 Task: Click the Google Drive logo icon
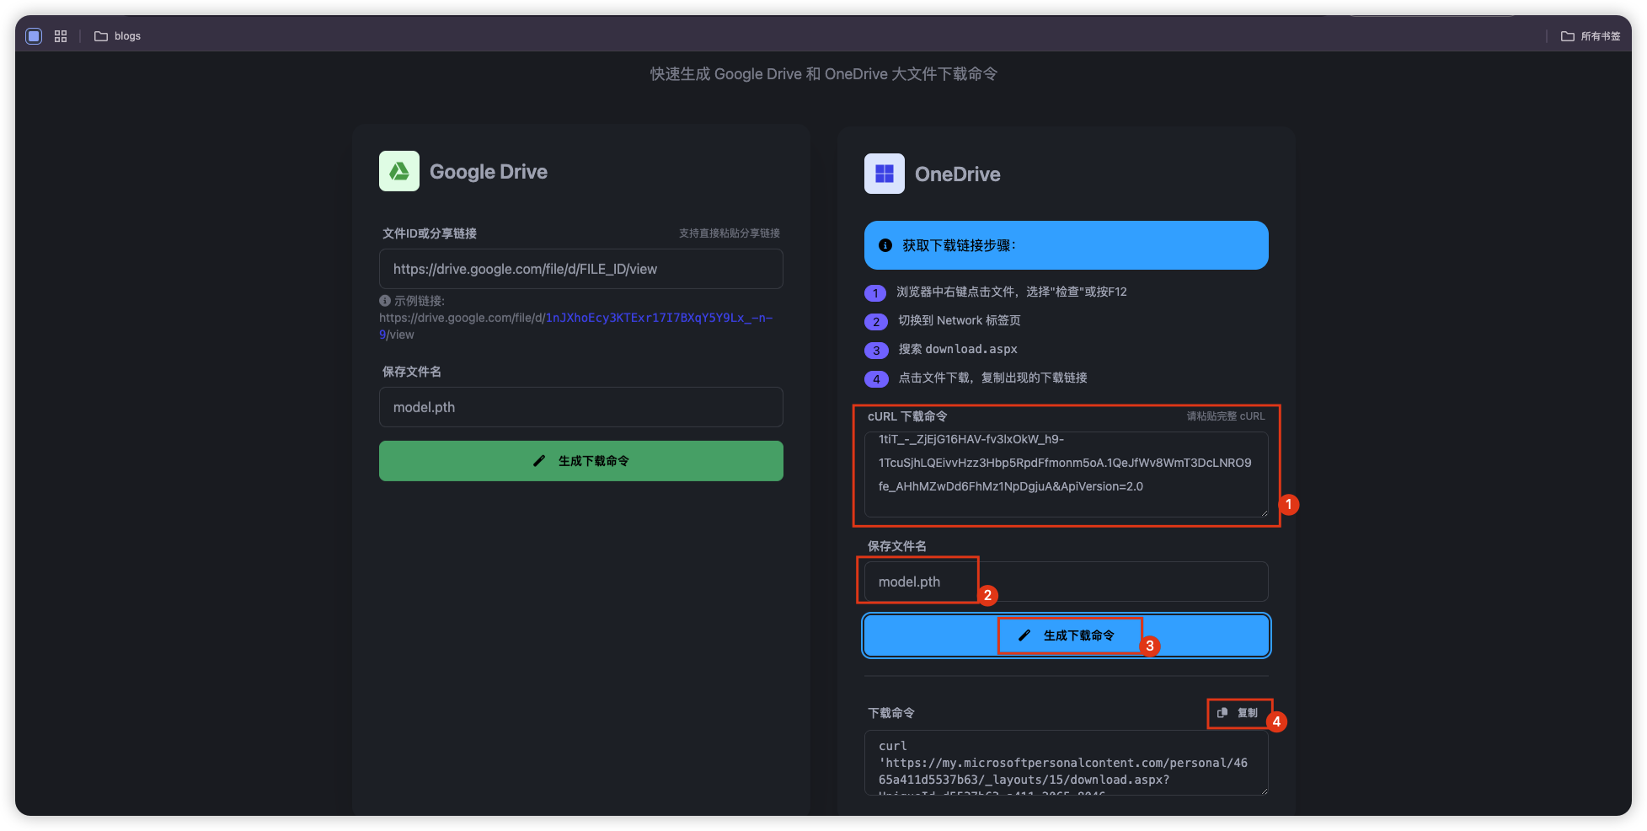(x=398, y=170)
